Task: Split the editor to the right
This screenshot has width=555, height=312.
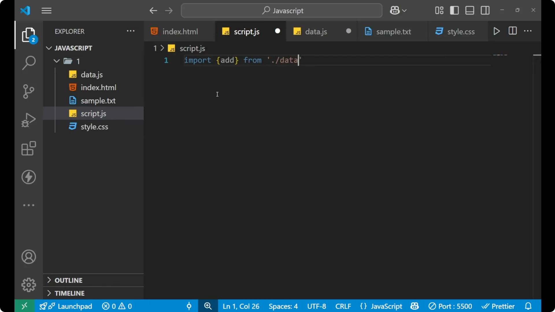Action: tap(513, 31)
